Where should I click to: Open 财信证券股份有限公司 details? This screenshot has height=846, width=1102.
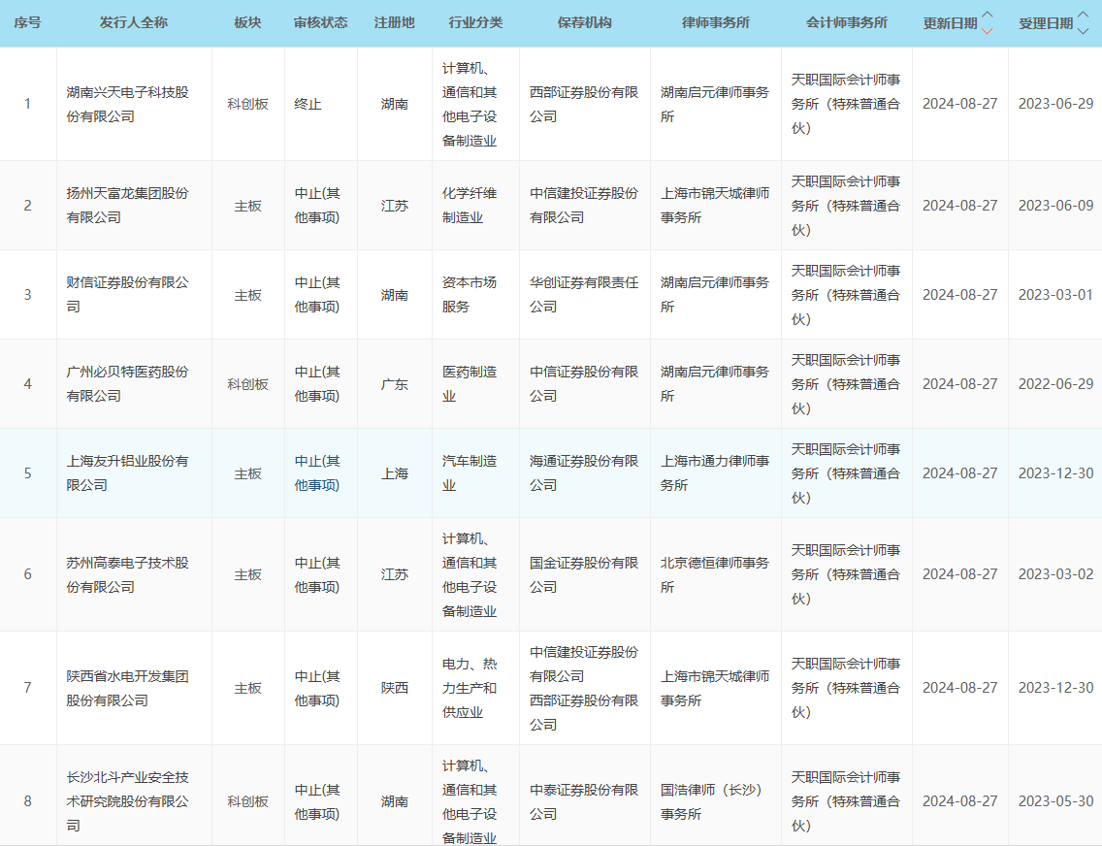pos(129,294)
